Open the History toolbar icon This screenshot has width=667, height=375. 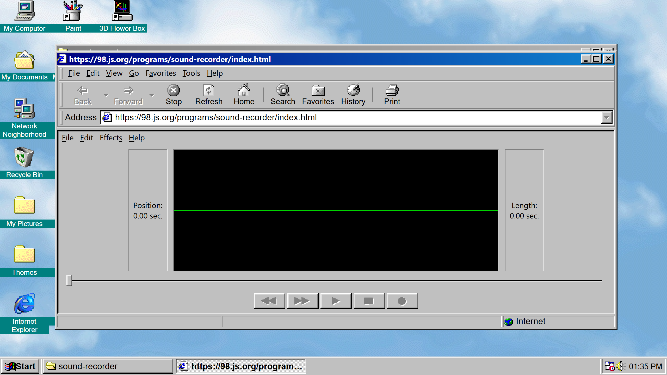click(353, 95)
